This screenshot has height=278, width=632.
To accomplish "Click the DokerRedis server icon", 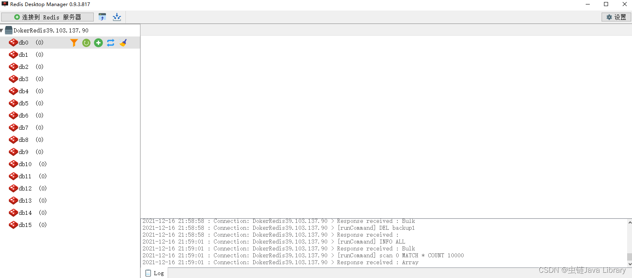I will point(9,30).
